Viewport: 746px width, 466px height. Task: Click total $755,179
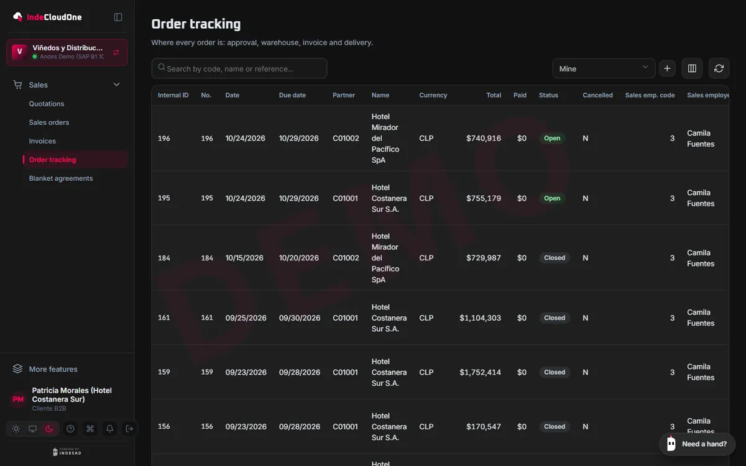click(x=484, y=198)
